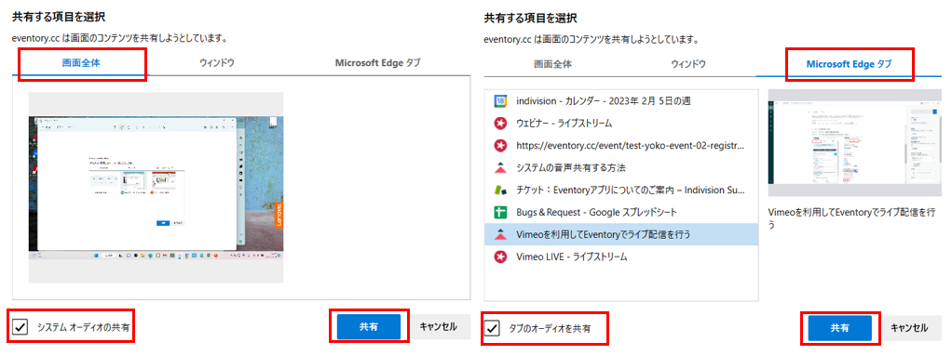
Task: Click calendar icon of indivision カレンダー tab
Action: pos(500,101)
